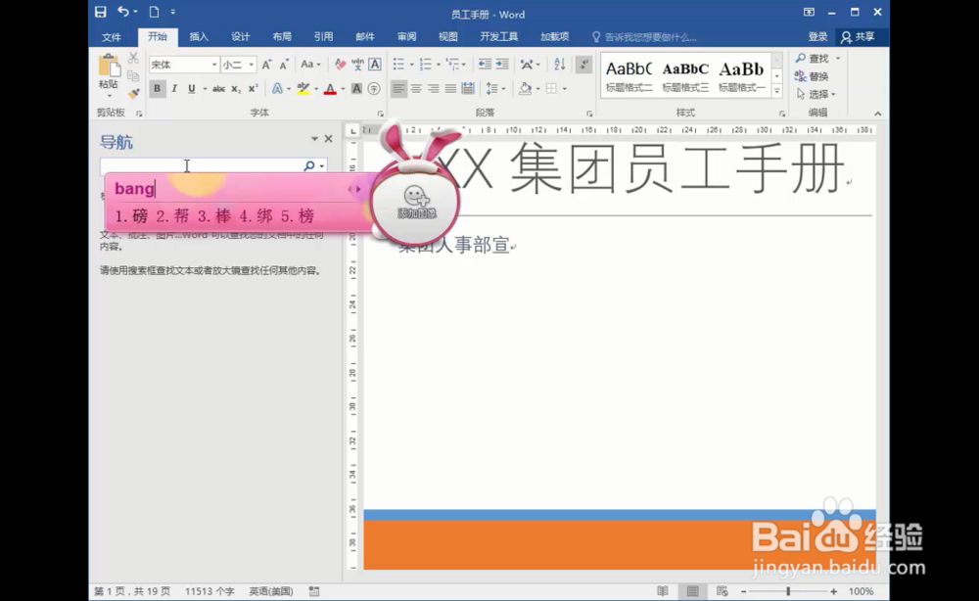Image resolution: width=979 pixels, height=601 pixels.
Task: Switch to the 插入 ribbon tab
Action: [199, 37]
